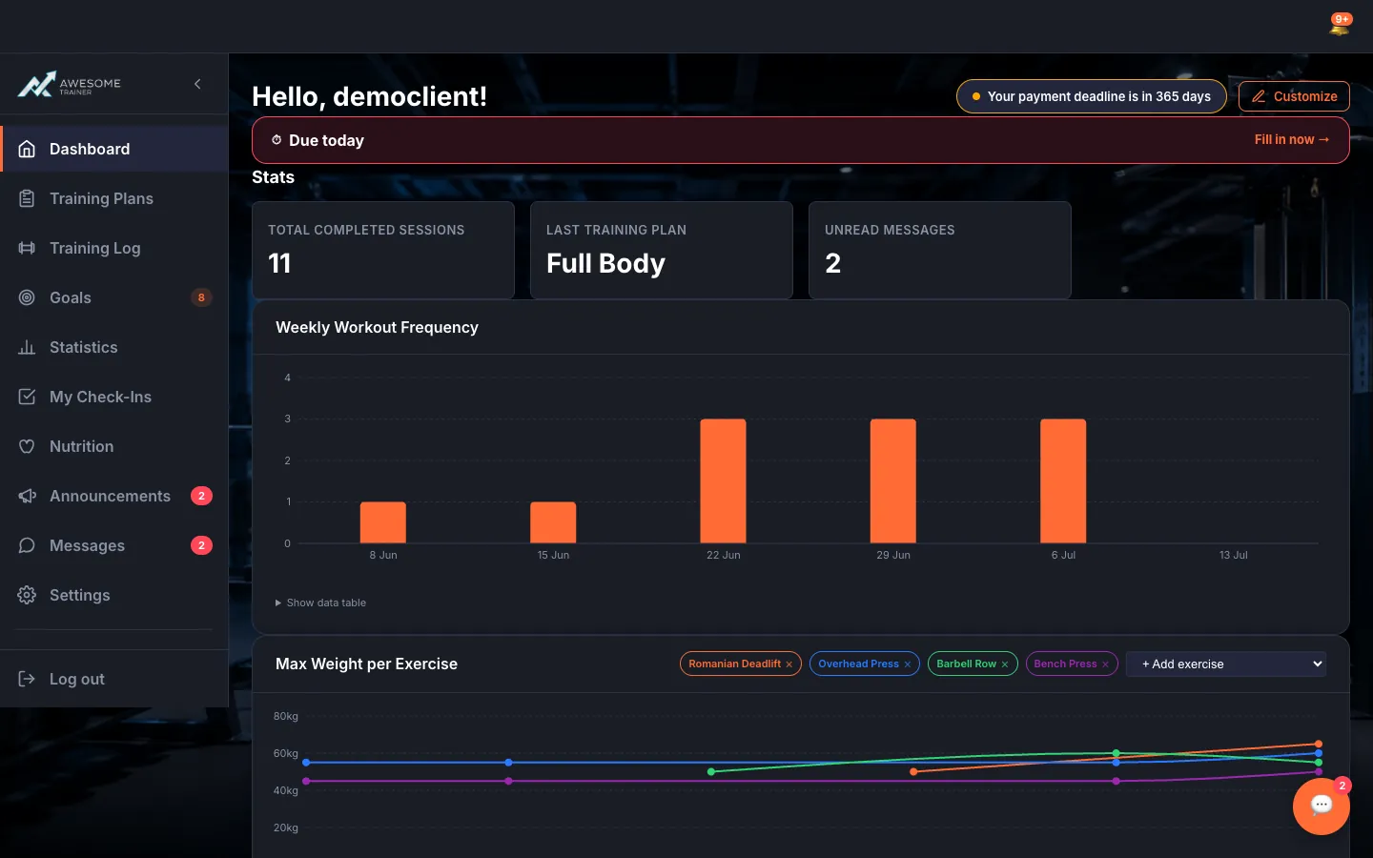Click the Customize button
Screen dimensions: 1373x858
click(1294, 96)
